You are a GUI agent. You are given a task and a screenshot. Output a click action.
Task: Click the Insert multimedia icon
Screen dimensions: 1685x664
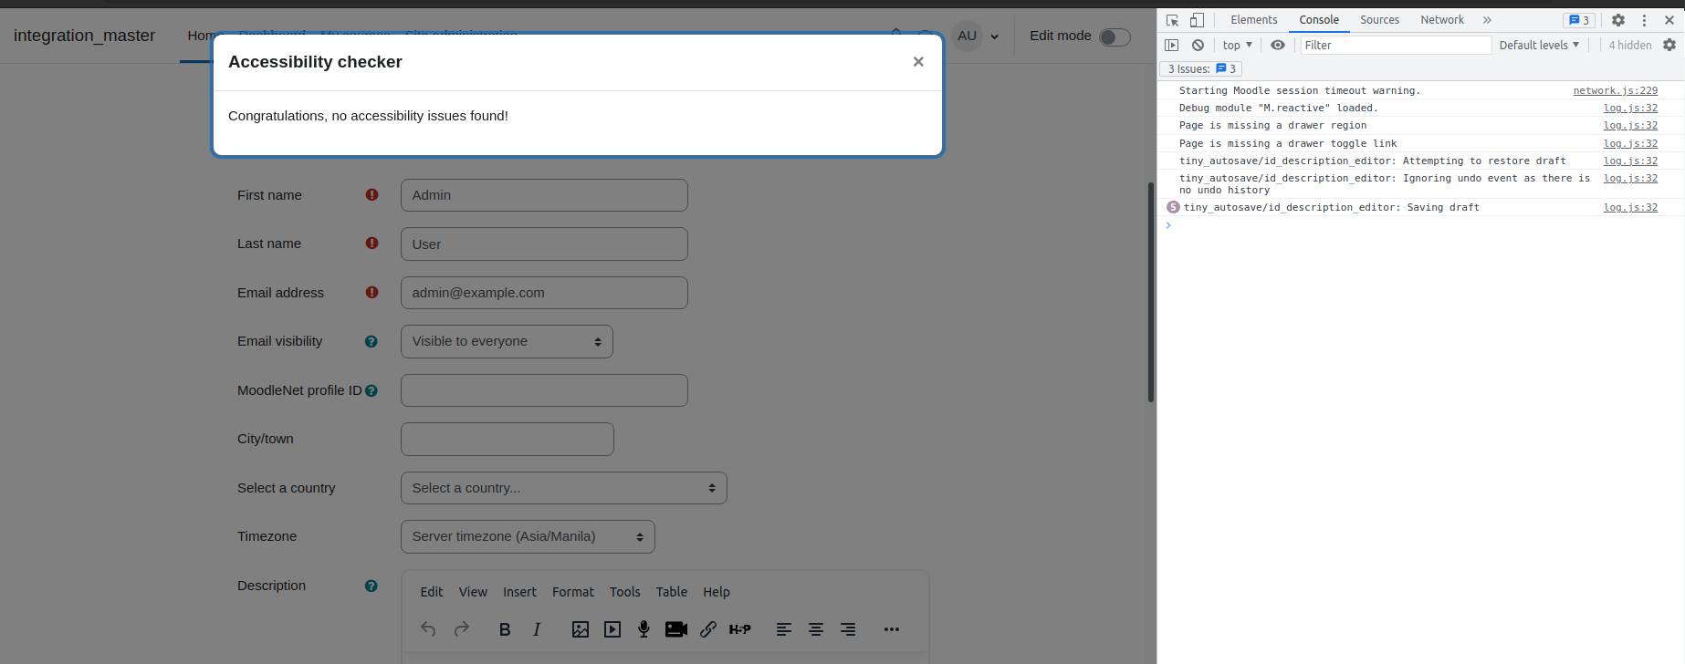[x=612, y=629]
